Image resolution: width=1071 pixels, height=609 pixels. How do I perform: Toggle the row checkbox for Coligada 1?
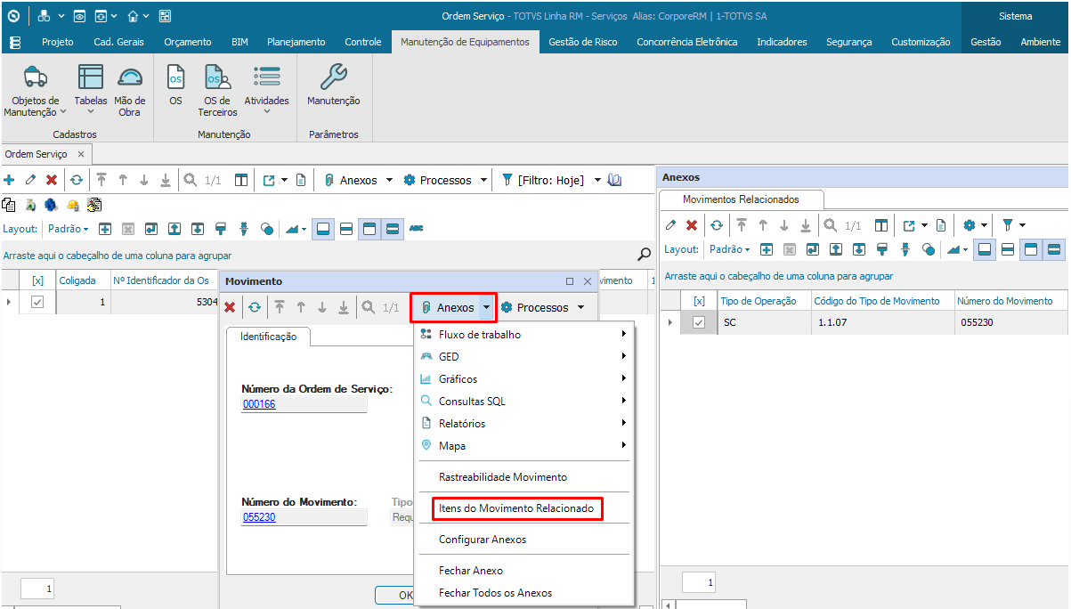[37, 302]
